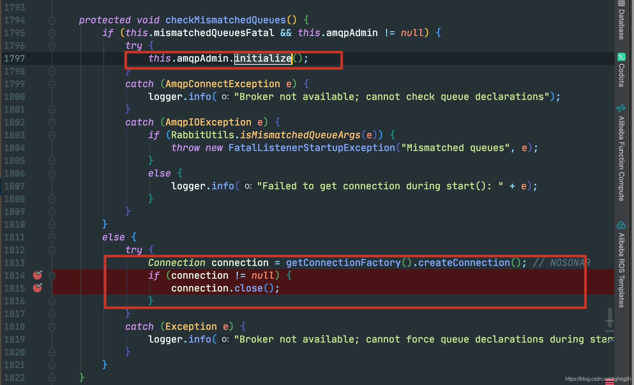Click the checkMismatchedQueues method name
This screenshot has height=385, width=634.
(x=225, y=20)
